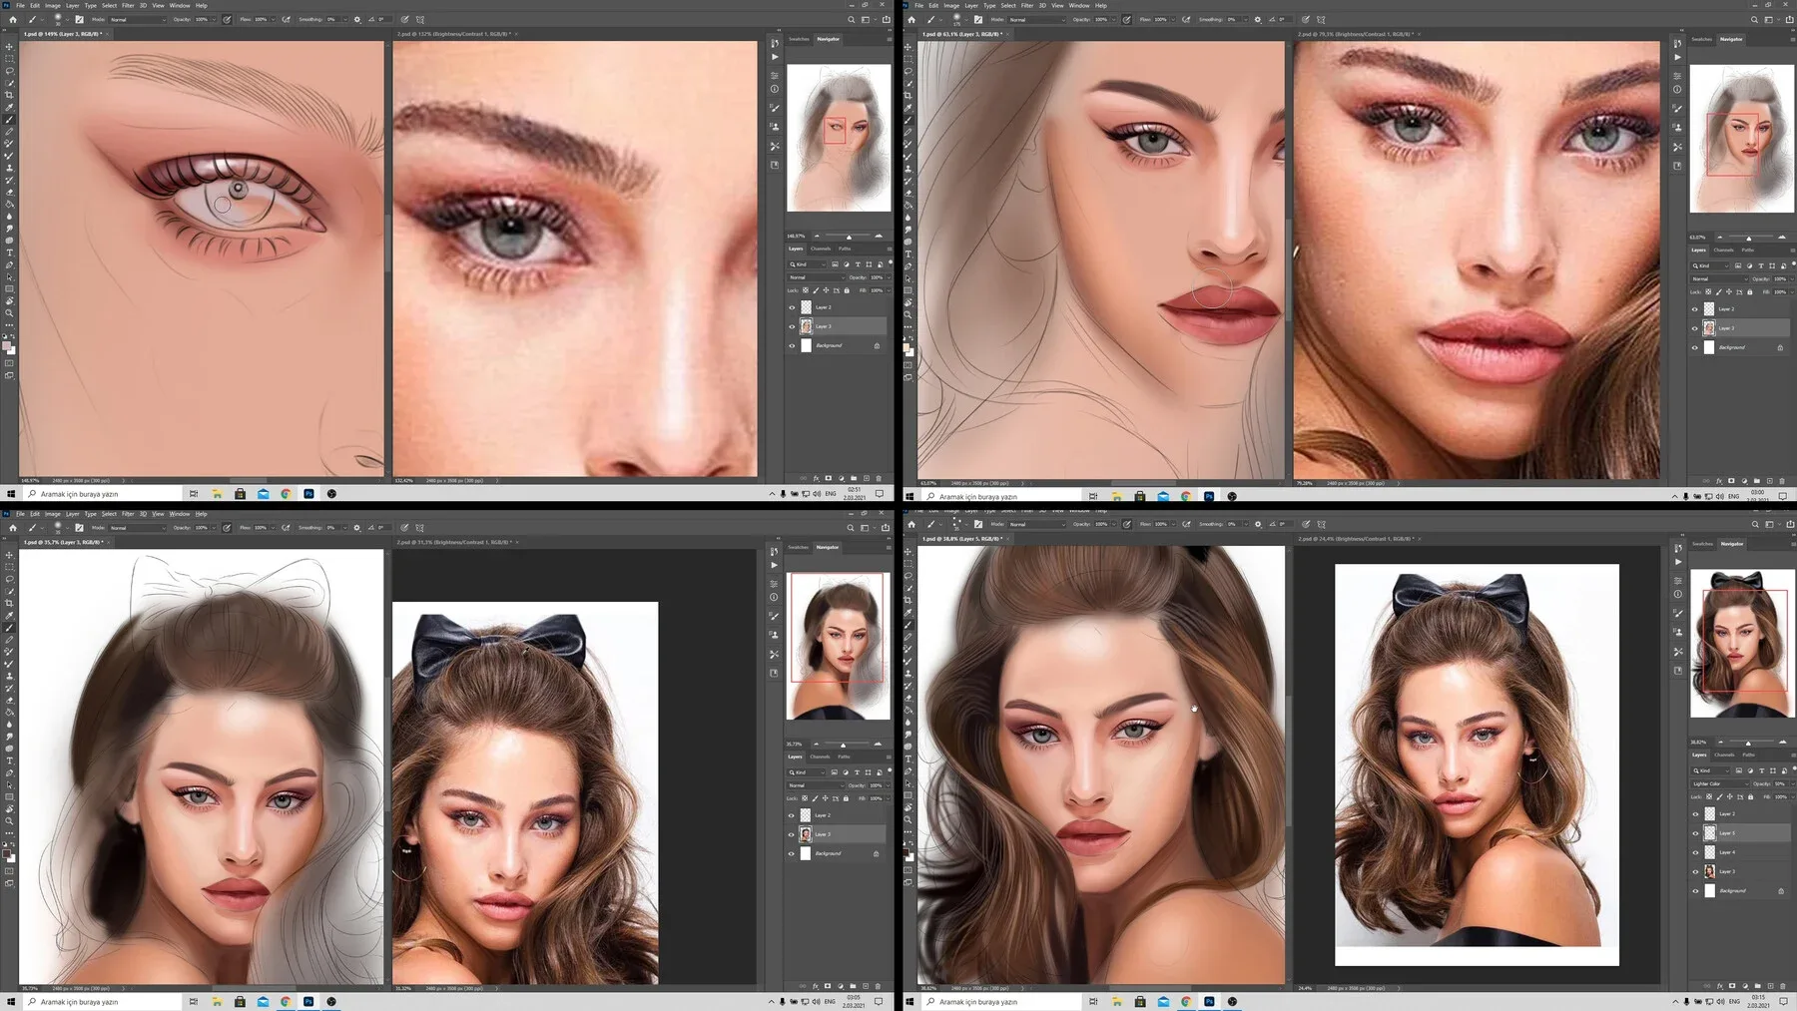
Task: Select the Lasso tool
Action: (9, 70)
